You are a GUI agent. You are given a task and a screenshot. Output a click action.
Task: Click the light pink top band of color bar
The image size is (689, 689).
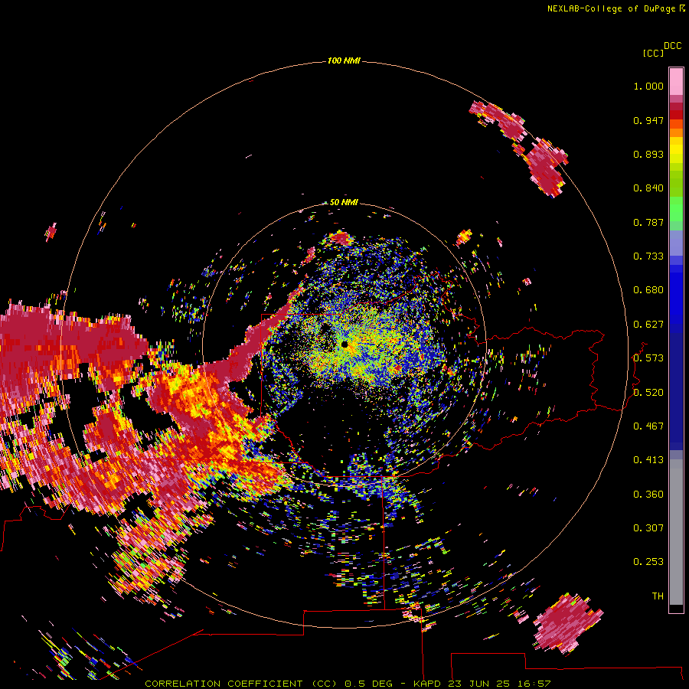tap(676, 81)
